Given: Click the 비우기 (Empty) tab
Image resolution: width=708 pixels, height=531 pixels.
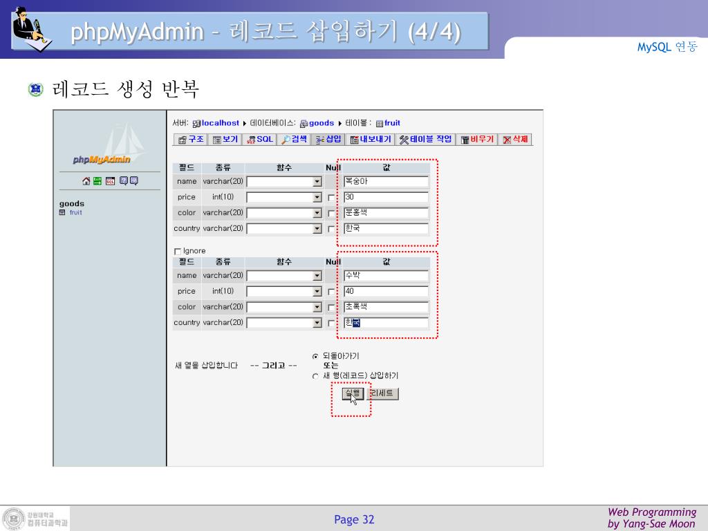Looking at the screenshot, I should pos(477,140).
